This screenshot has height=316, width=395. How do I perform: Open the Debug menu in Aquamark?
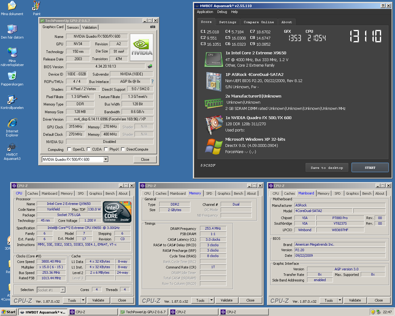(x=222, y=12)
